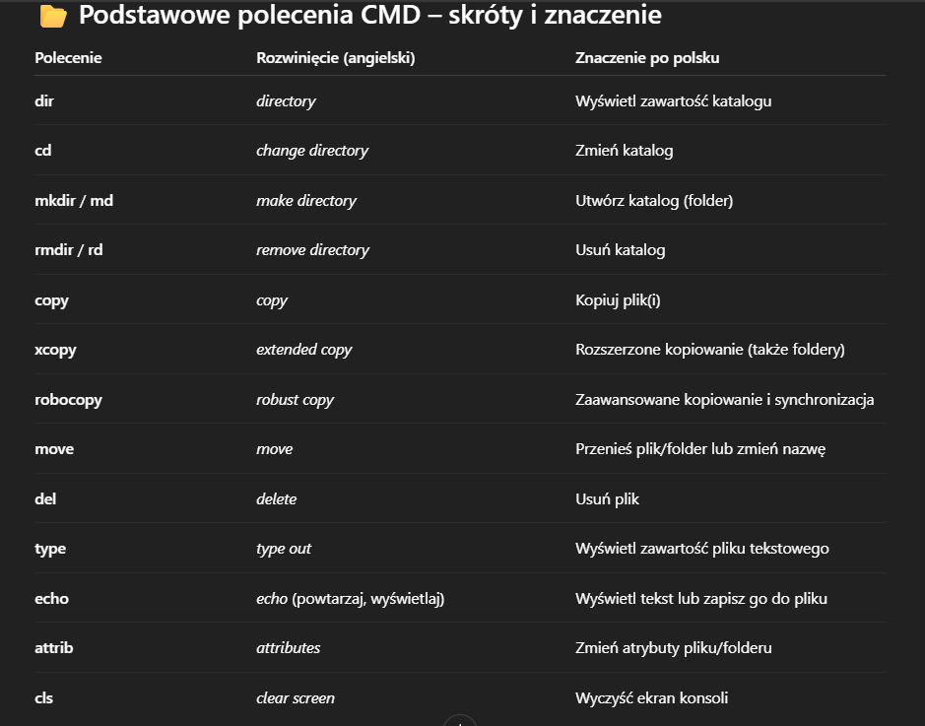Click the "xcopy" command cell

55,350
